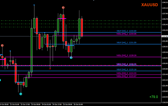Click the cyan circle marker at the chart's lowest wick
This screenshot has width=168, height=106.
click(x=21, y=94)
